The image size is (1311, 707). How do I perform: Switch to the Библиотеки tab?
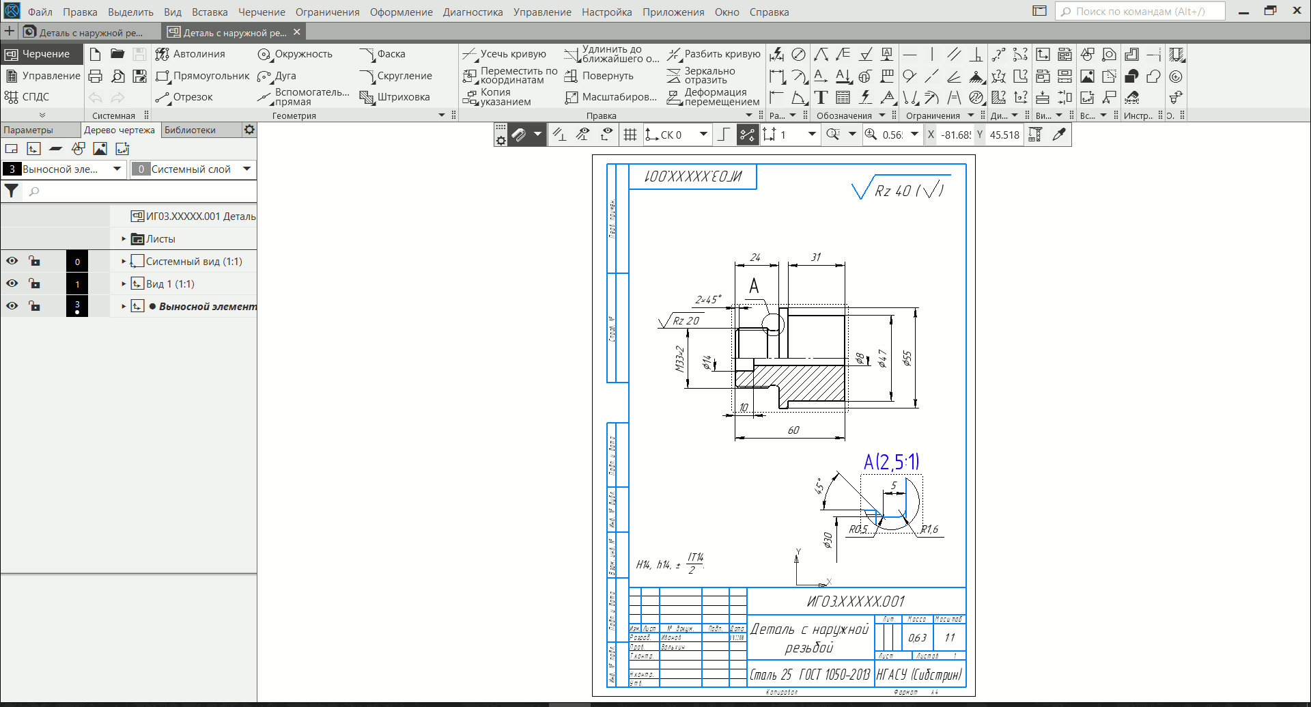[x=190, y=130]
